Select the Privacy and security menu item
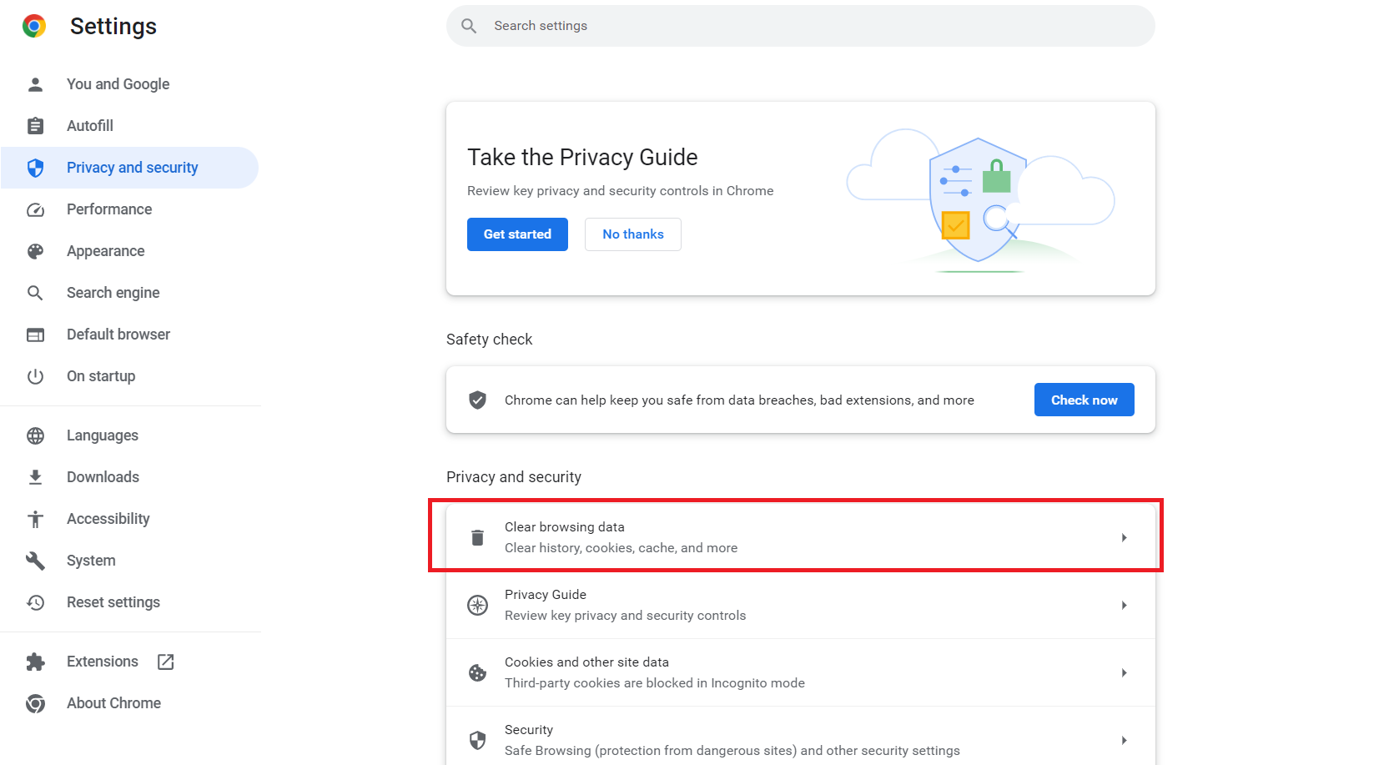1399x765 pixels. tap(129, 168)
